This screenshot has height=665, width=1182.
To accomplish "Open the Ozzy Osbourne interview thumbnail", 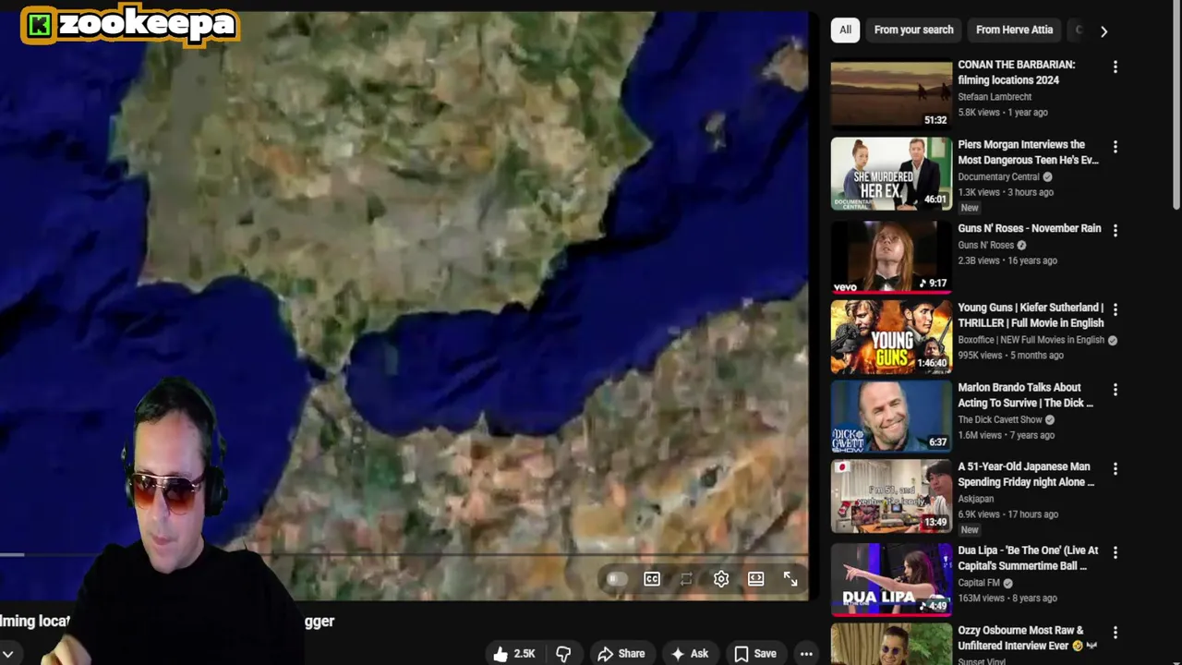I will [891, 644].
